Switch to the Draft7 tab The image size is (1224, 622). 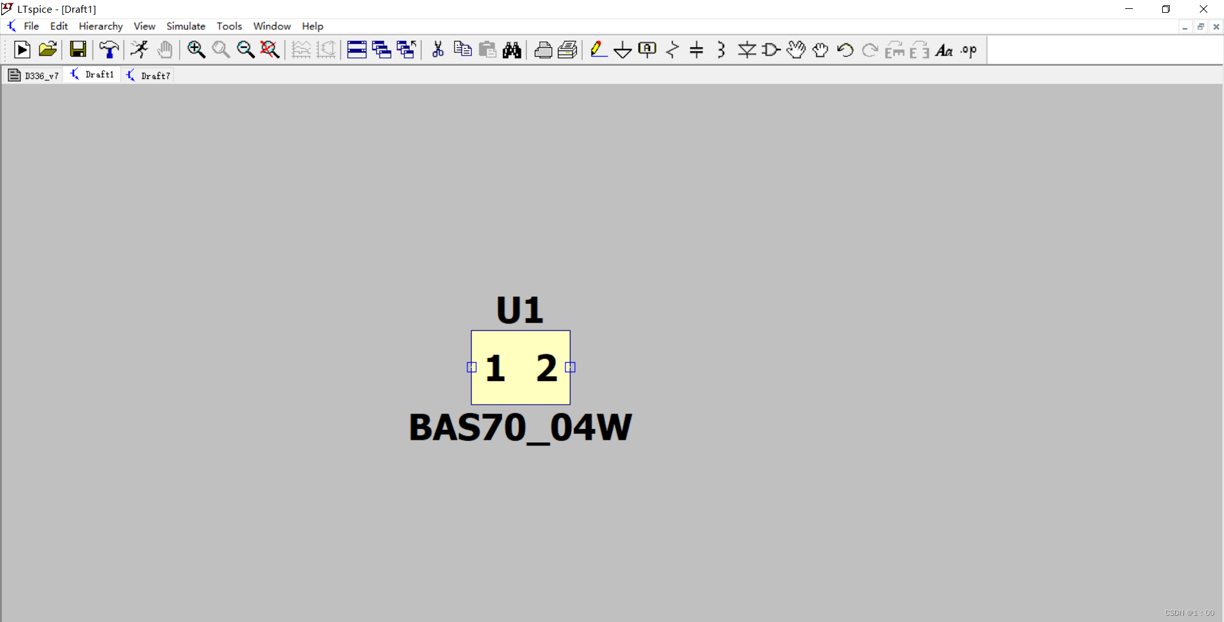point(149,75)
